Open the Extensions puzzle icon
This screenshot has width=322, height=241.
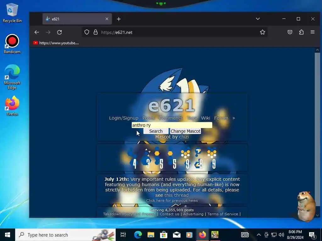(x=301, y=32)
